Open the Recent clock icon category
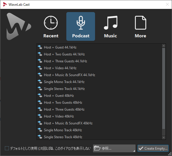 [51, 23]
